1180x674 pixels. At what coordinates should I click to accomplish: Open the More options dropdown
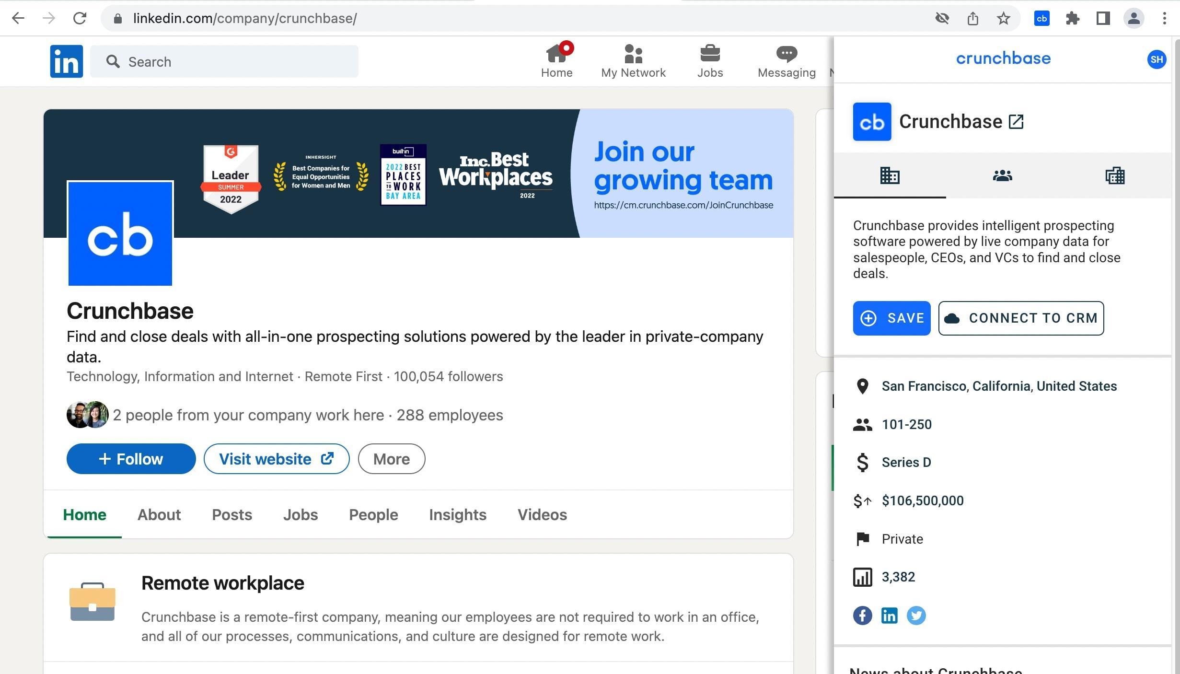click(x=391, y=459)
